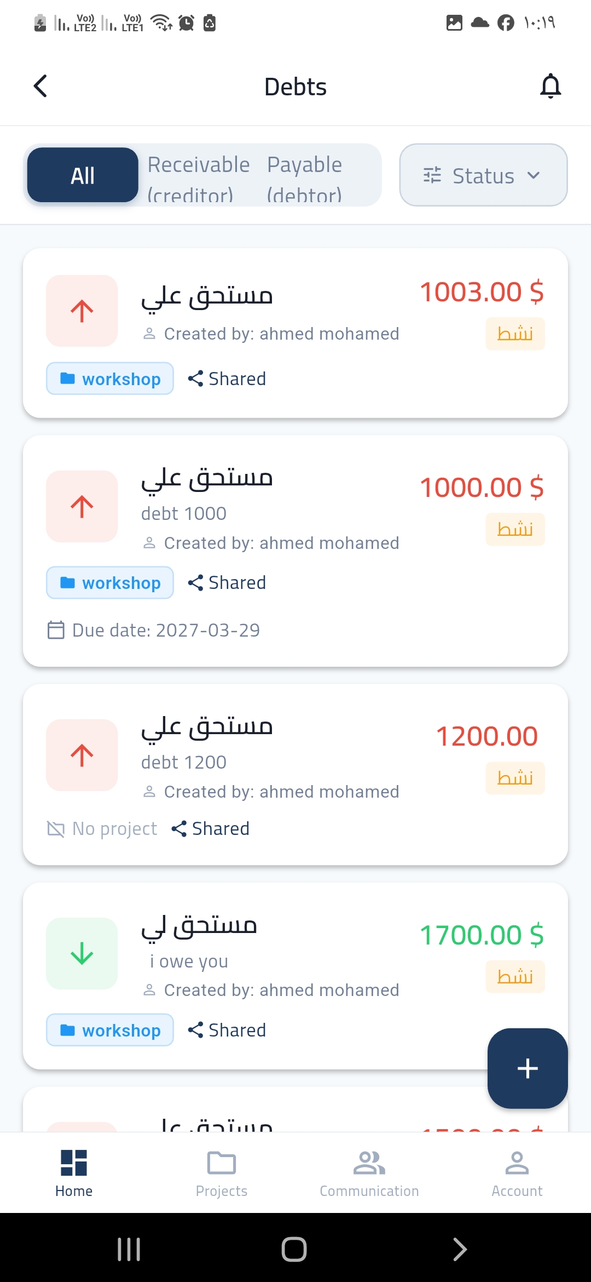Screen dimensions: 591x1282
Task: Switch to Receivable (creditor) filter
Action: (199, 176)
